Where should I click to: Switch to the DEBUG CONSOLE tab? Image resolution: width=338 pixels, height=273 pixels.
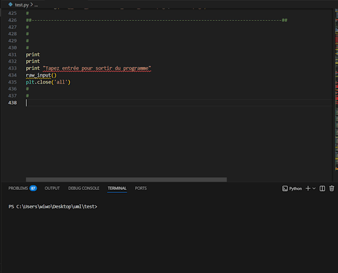coord(84,188)
